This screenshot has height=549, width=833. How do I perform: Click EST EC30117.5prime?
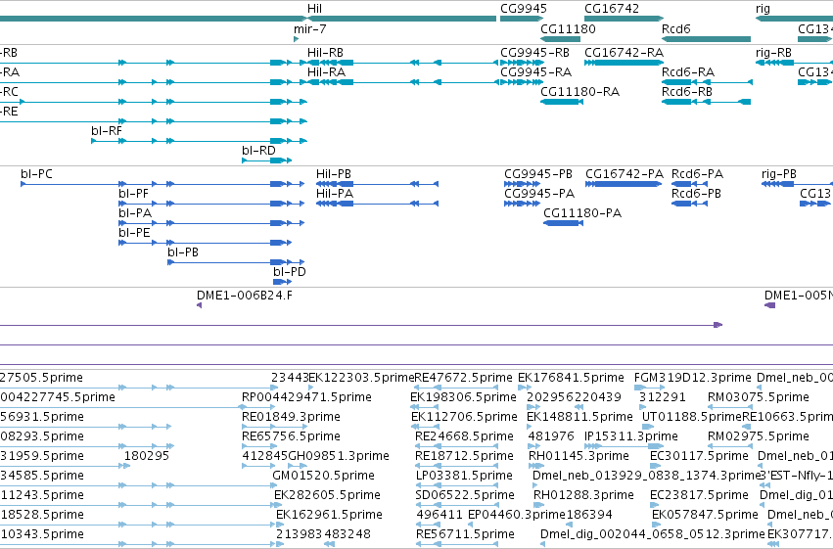[699, 456]
